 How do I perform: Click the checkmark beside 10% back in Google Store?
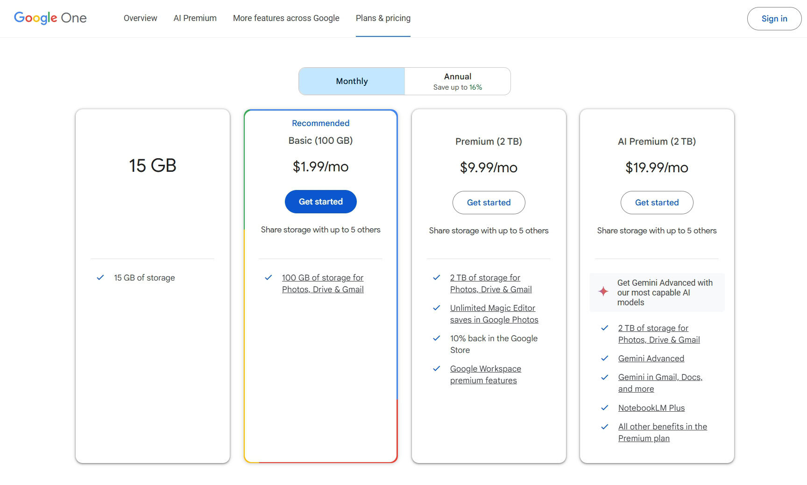[436, 338]
